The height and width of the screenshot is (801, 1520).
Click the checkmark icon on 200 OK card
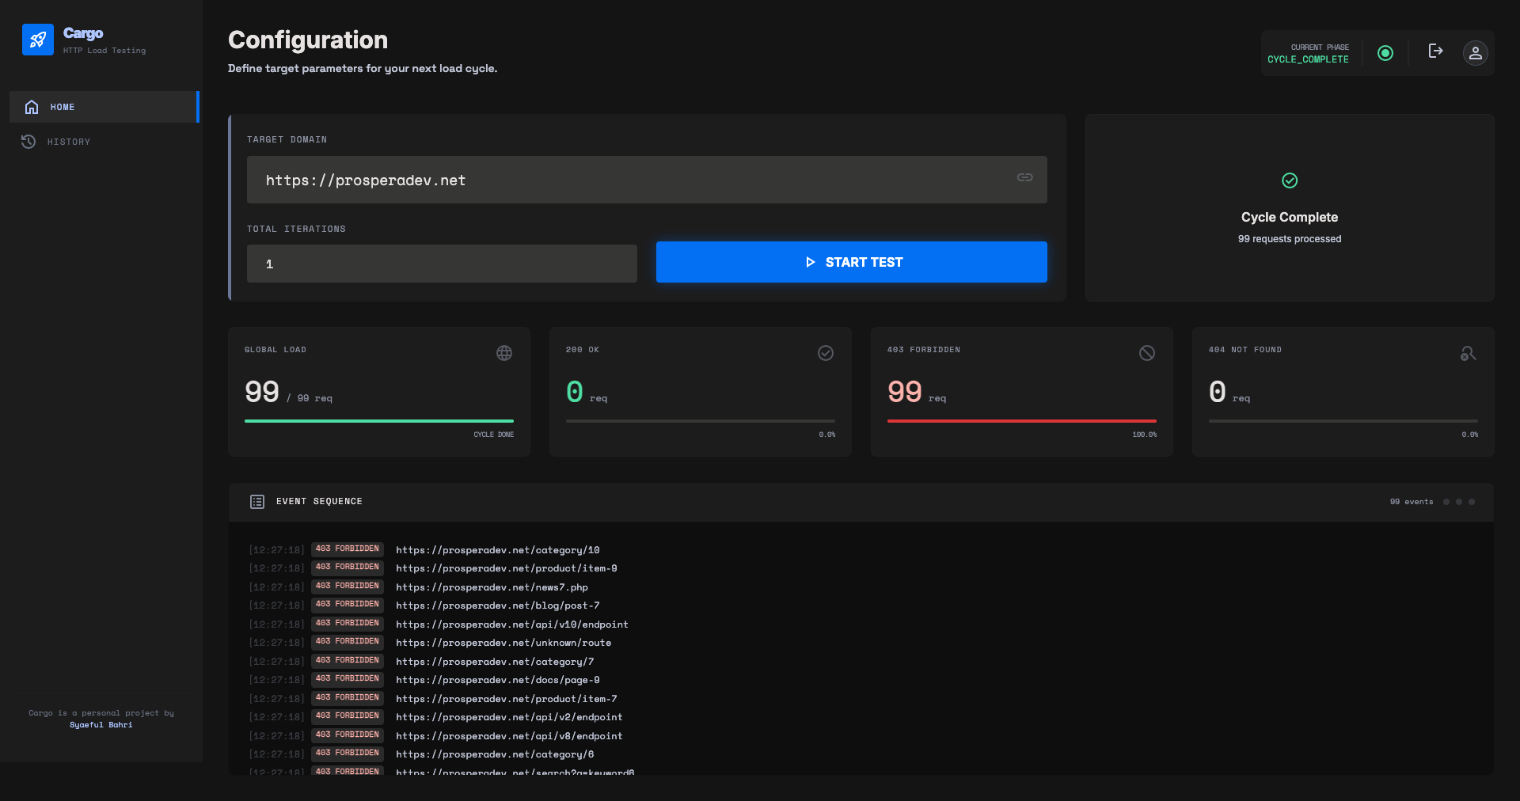825,353
